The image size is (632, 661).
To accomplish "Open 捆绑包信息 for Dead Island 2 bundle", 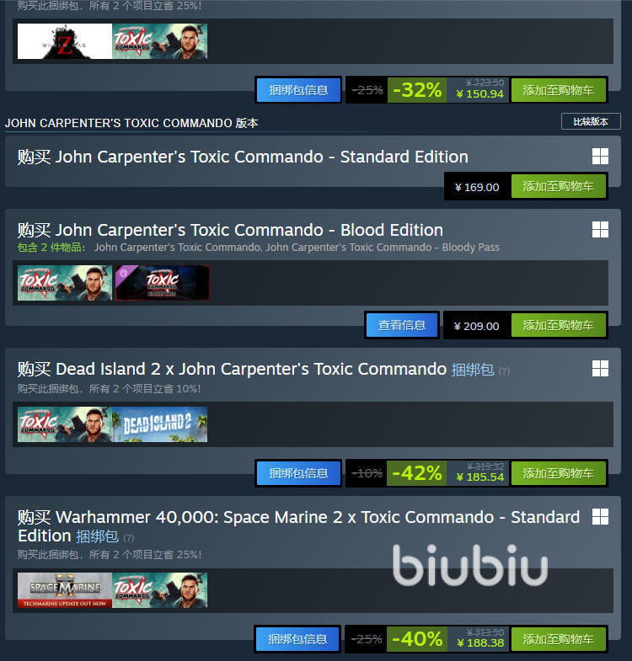I will tap(298, 473).
